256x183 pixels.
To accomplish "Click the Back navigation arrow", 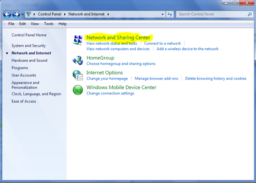I will click(x=7, y=14).
